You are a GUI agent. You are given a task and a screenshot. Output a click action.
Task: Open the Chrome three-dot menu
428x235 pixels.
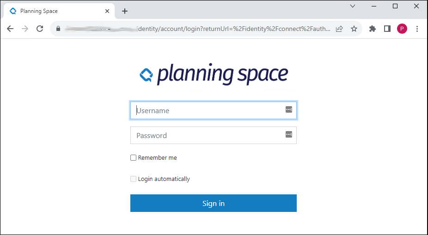417,29
